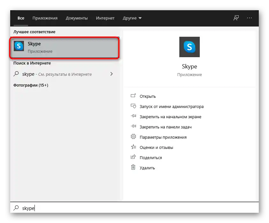The width and height of the screenshot is (269, 223).
Task: Click the large Skype logo in preview pane
Action: point(190,47)
